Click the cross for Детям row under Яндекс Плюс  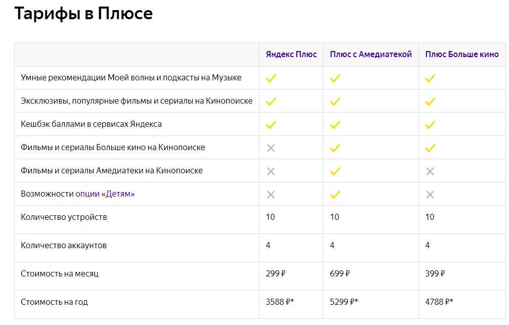coord(271,195)
